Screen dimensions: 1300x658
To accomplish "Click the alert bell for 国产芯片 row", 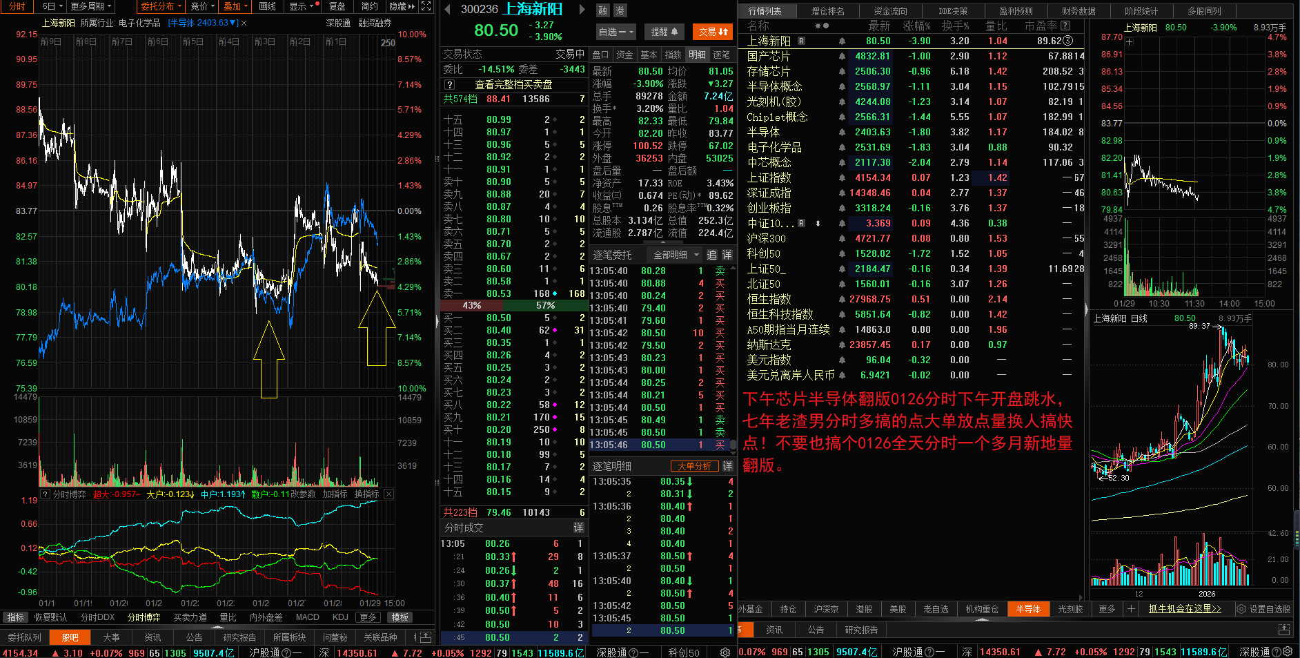I will tap(842, 56).
